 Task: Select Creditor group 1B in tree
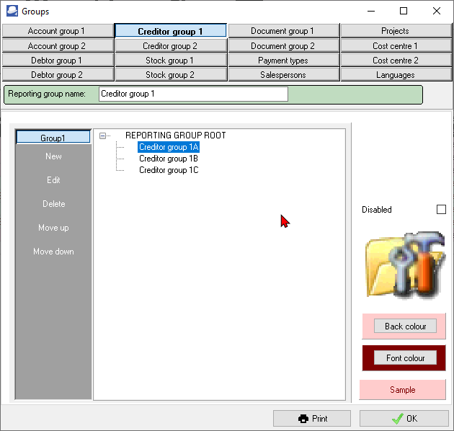point(169,159)
